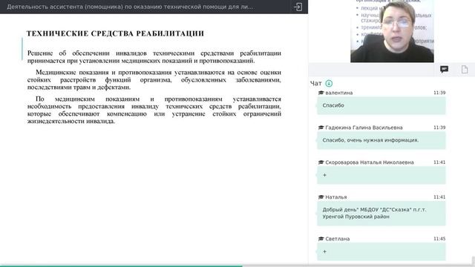Select the username Светлана in chat
The image size is (475, 267).
(x=338, y=239)
